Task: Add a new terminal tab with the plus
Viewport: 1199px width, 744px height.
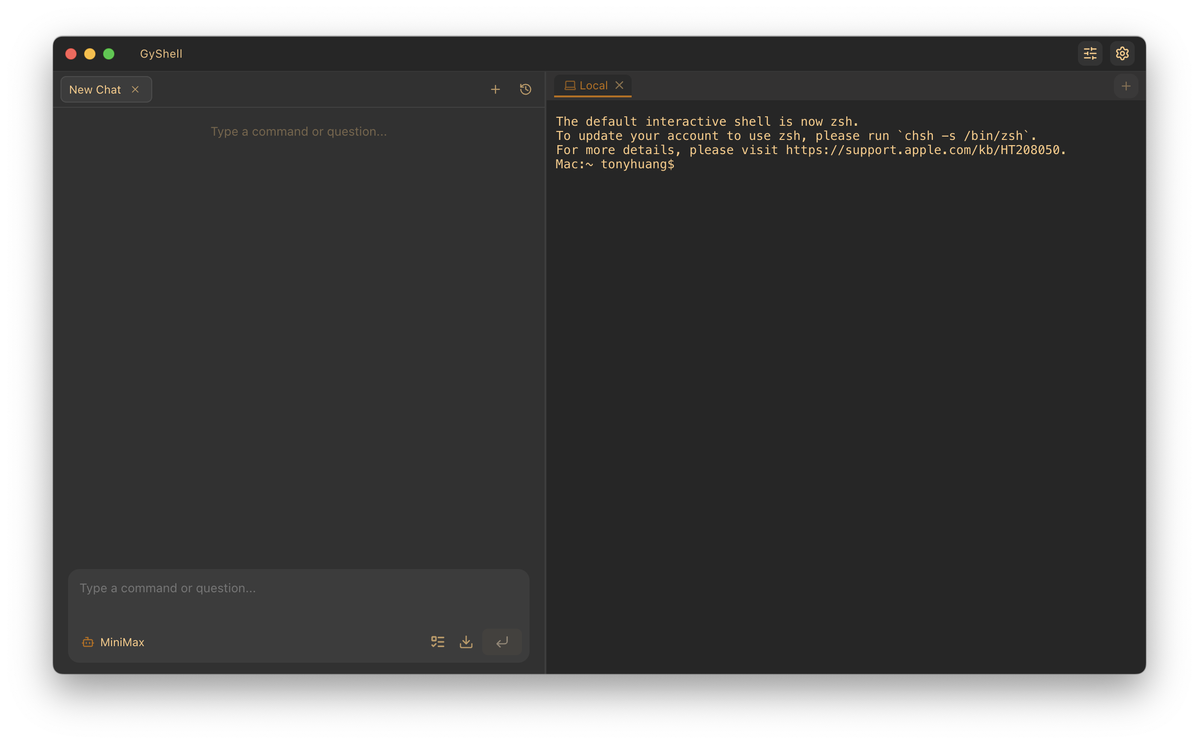Action: pos(1126,86)
